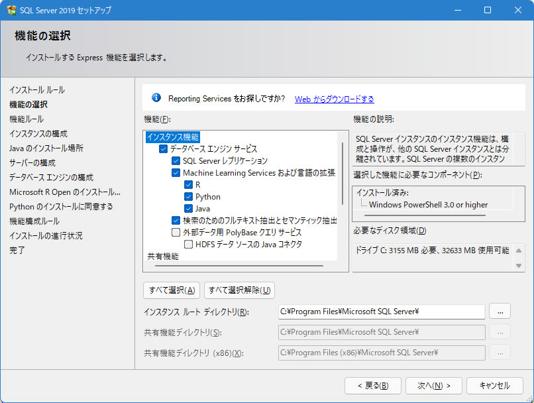Select 共有機能 node in feature tree
This screenshot has width=534, height=403.
162,256
